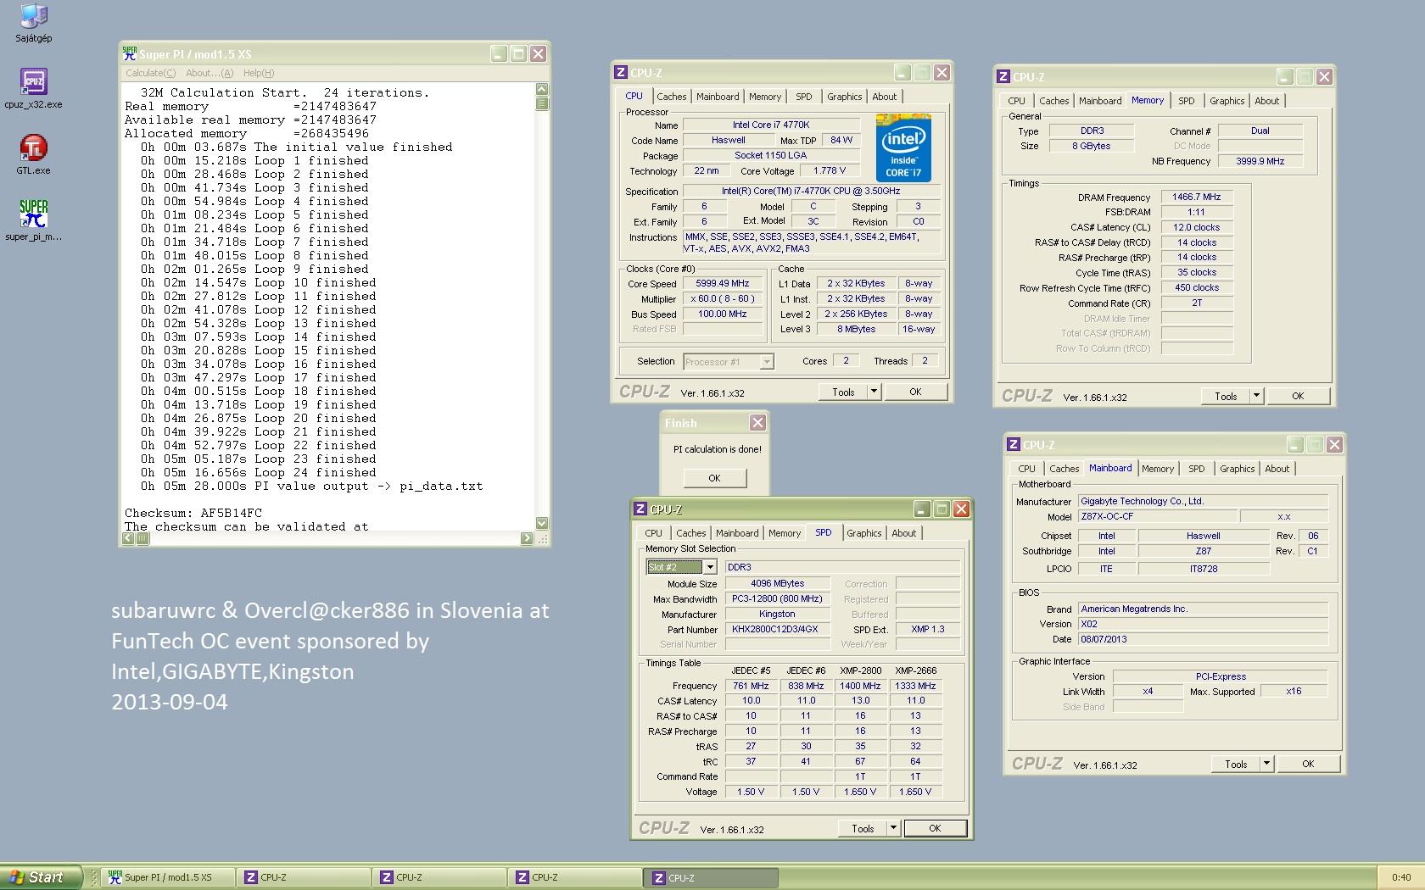Open Mainboard tab in the CPU-Z window showing Slot #2
Screen dimensions: 1425x890
coord(737,533)
